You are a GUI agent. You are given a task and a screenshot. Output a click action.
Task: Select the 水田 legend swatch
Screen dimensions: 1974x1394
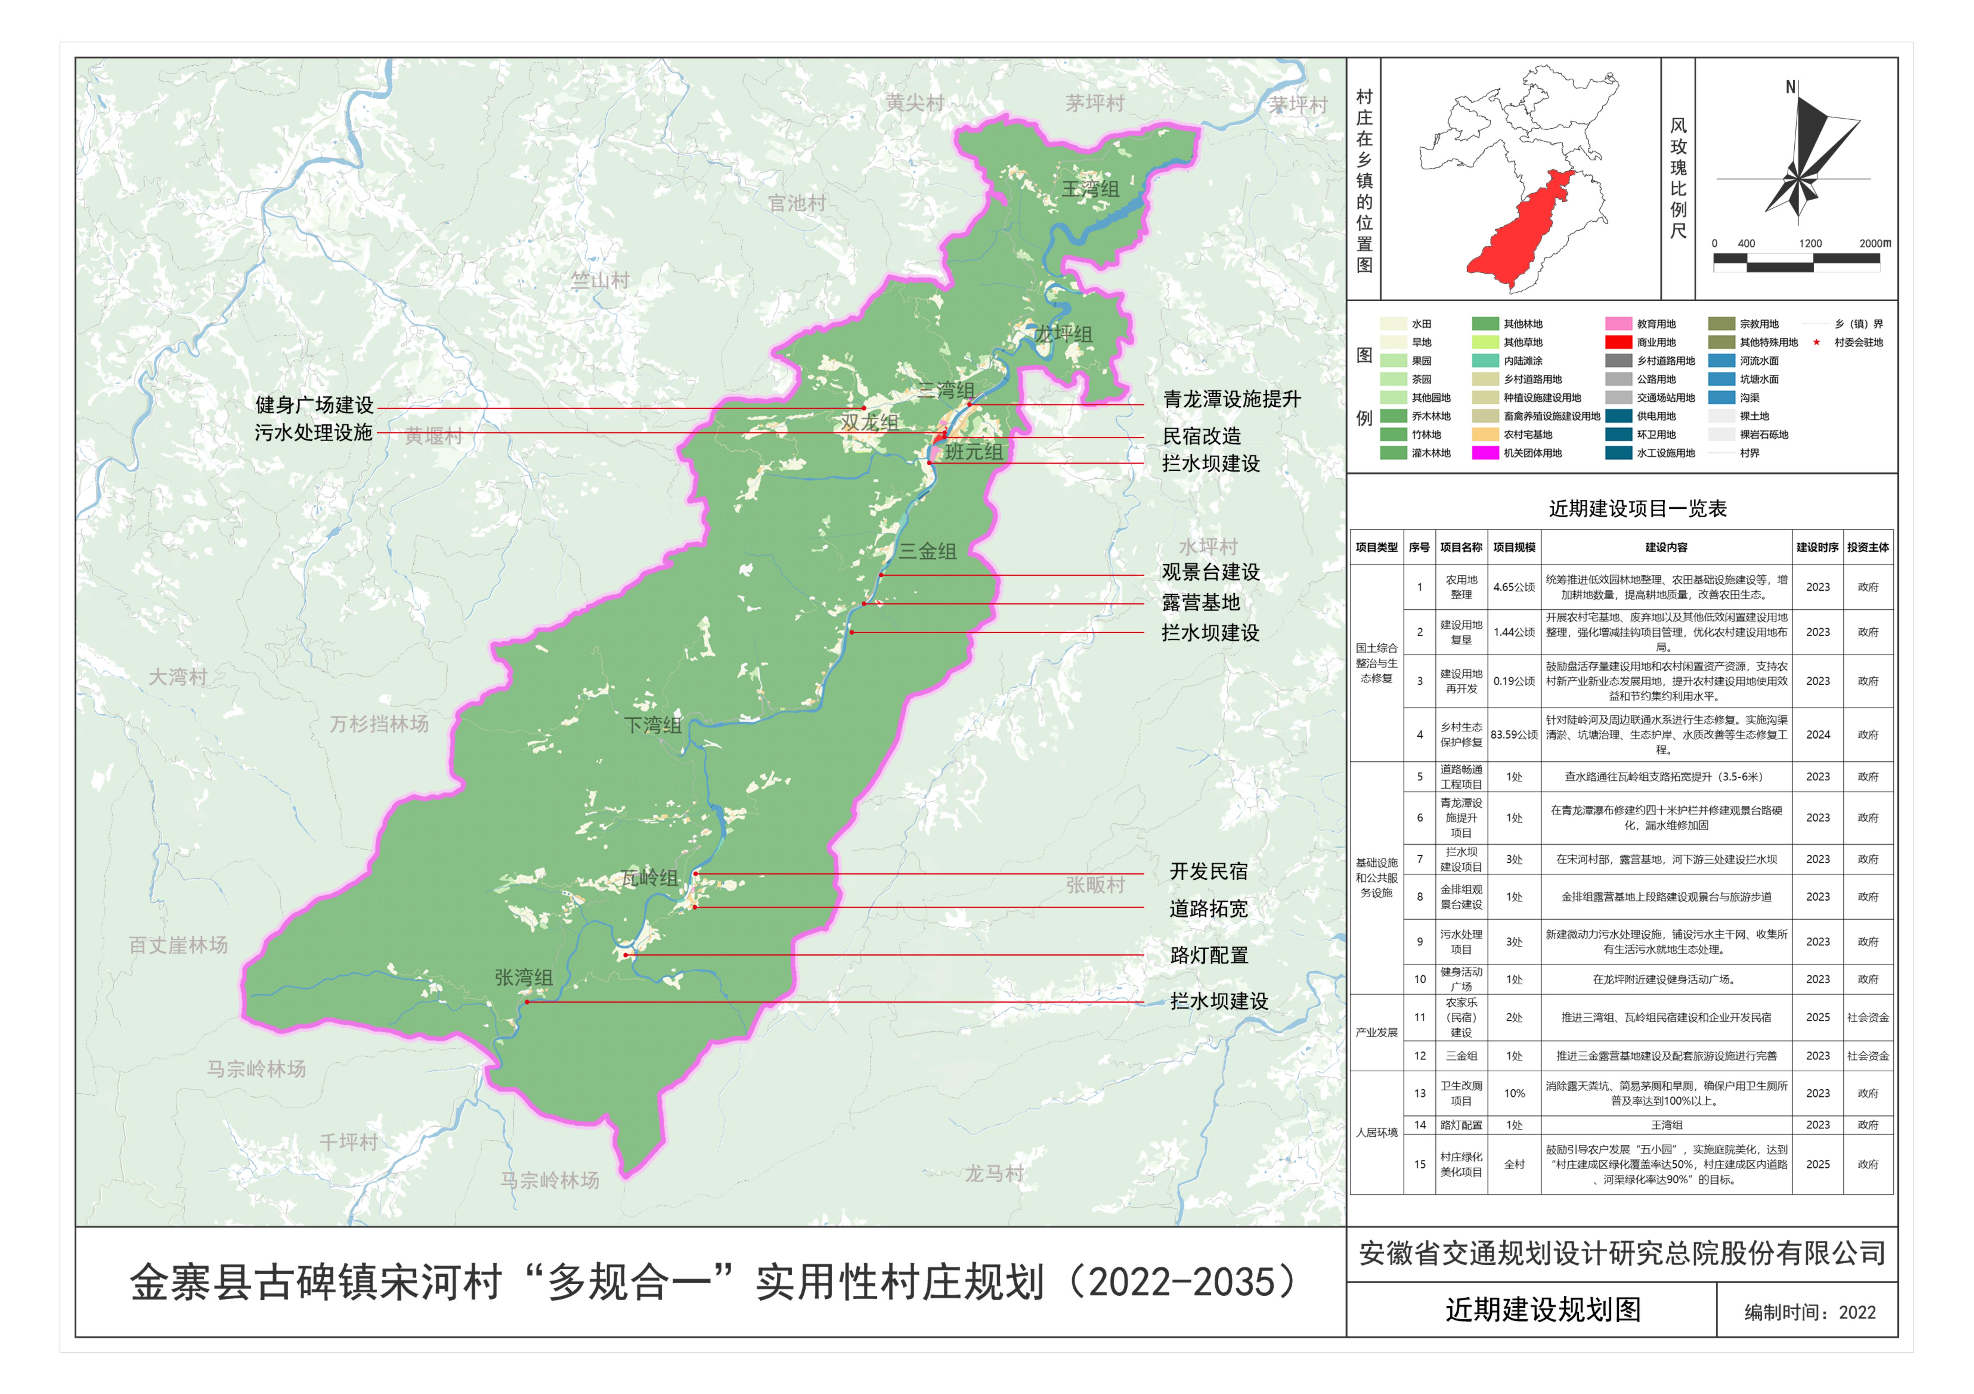[x=1393, y=324]
